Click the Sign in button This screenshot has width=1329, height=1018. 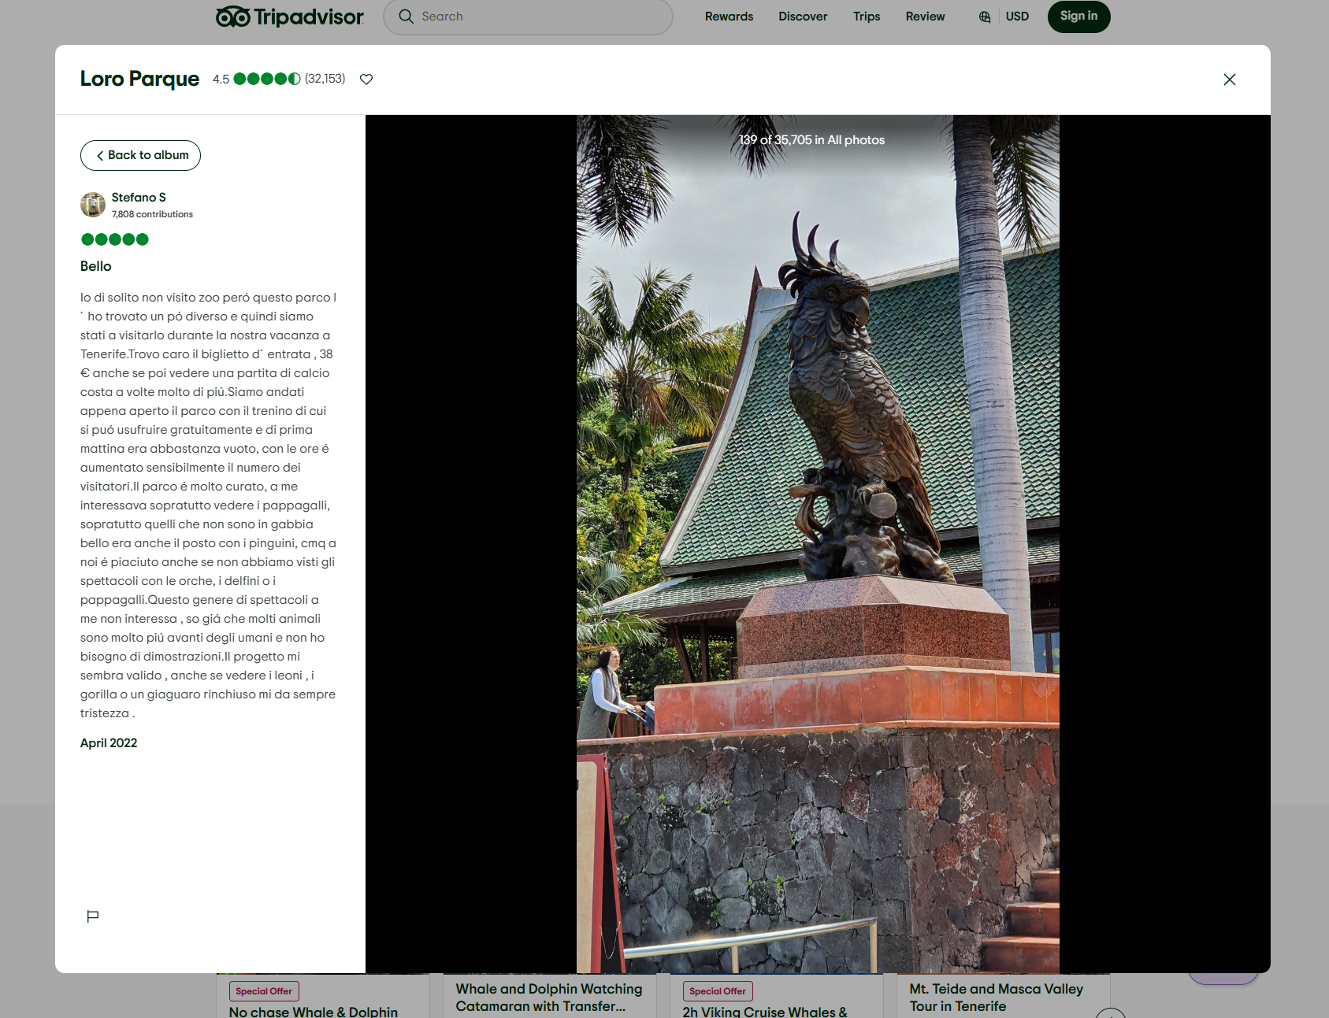1078,17
